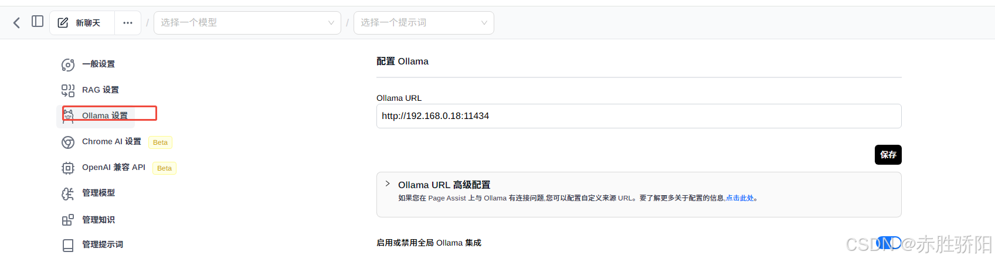
Task: Open 管理提示词 page
Action: 103,244
